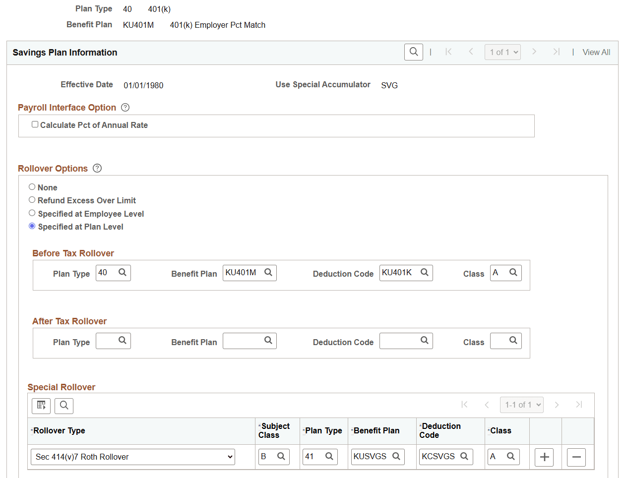Open the find icon in Special Rollover grid
This screenshot has width=626, height=478.
pos(63,406)
